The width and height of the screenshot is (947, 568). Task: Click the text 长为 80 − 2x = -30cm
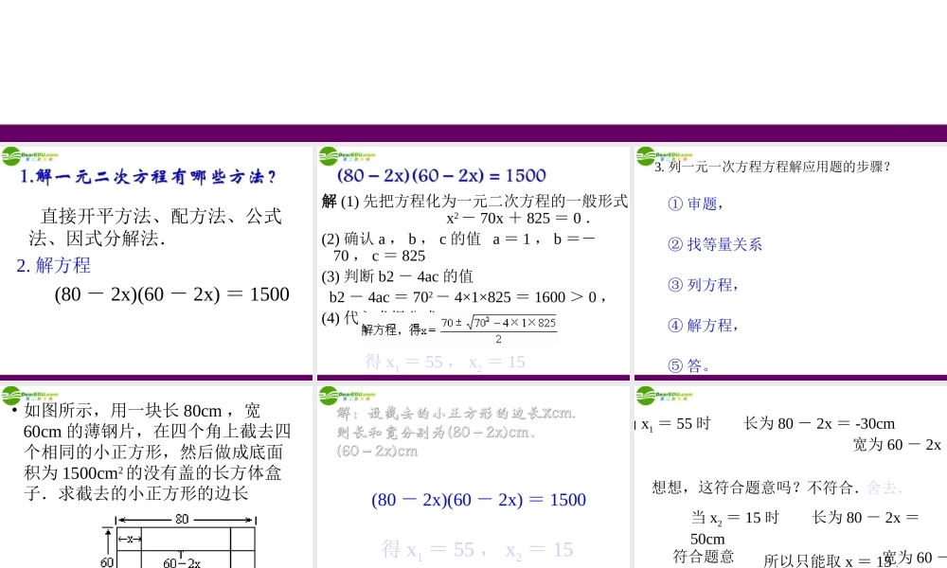click(x=819, y=424)
